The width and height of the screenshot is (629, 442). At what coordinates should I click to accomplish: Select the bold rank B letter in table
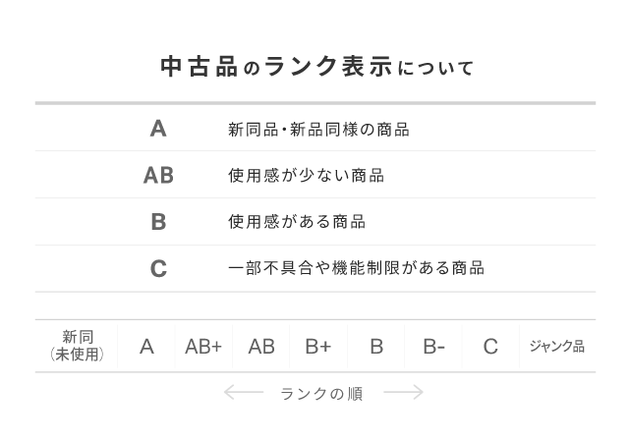point(158,222)
